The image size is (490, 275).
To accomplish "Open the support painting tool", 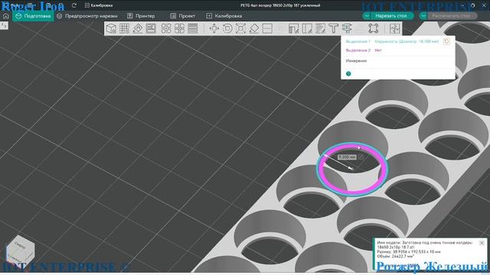I will (294, 28).
